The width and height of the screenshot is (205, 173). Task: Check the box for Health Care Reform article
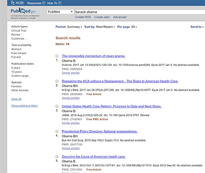[57, 106]
